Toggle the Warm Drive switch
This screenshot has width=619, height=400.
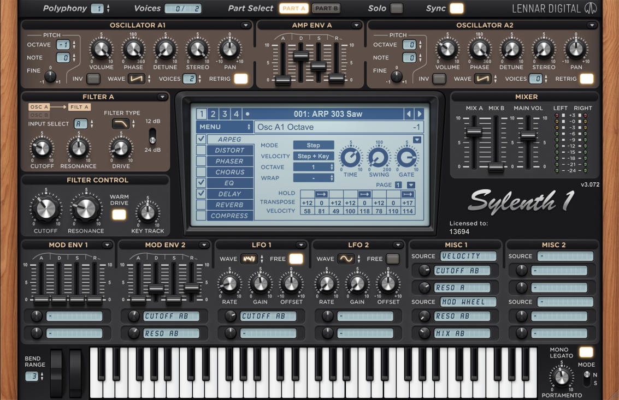point(119,214)
